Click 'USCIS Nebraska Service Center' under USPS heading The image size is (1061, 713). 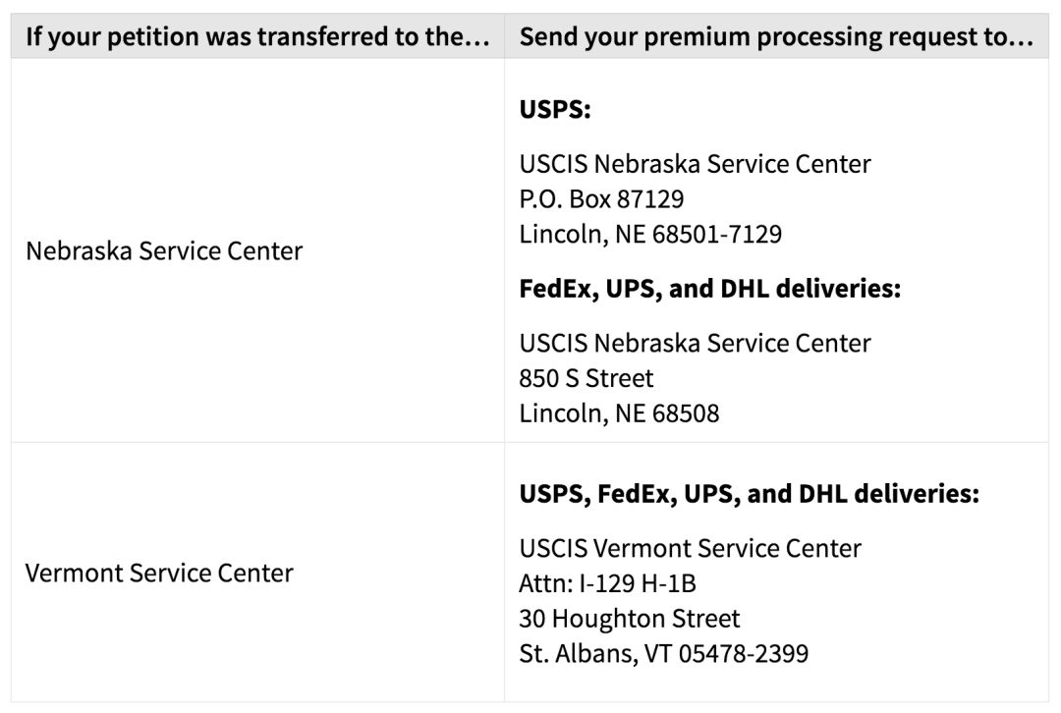pos(695,163)
